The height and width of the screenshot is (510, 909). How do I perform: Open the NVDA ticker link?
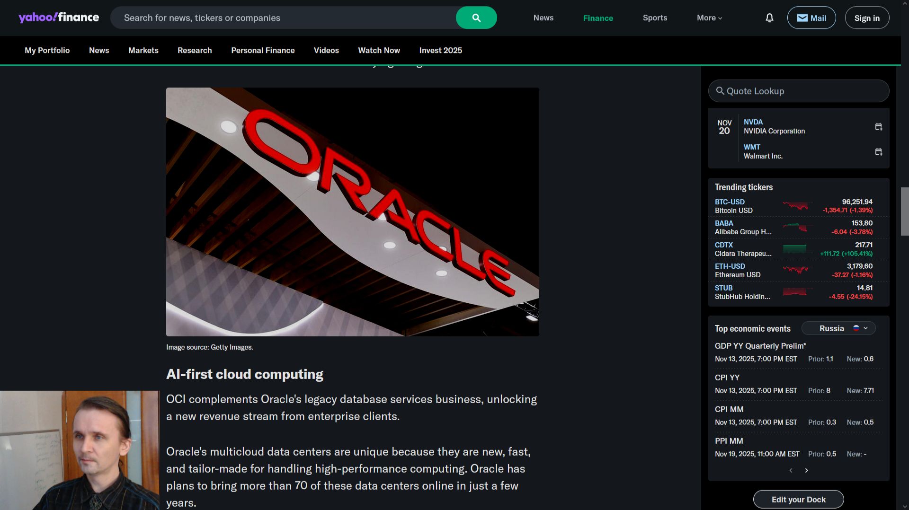(753, 122)
